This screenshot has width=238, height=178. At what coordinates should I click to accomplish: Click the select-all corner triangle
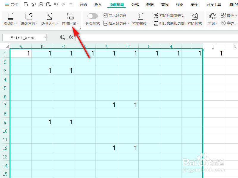click(7, 46)
